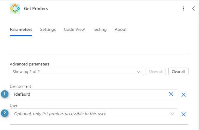Viewport: 199px width, 130px height.
Task: Click the Get Printers title text
Action: coord(36,9)
